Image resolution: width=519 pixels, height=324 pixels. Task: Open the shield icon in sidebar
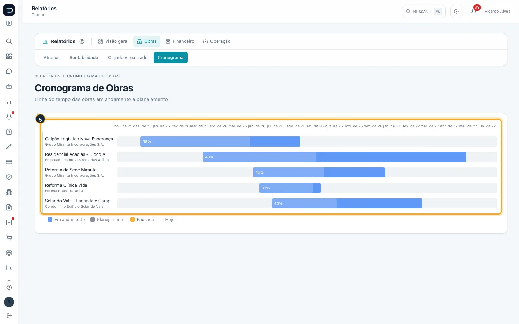point(9,177)
